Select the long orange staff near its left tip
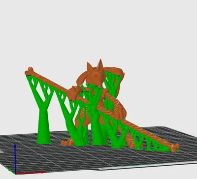197x179 pixels. coord(31,72)
